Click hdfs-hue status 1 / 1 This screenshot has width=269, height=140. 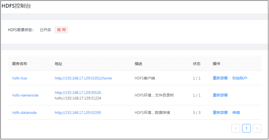tap(196, 78)
